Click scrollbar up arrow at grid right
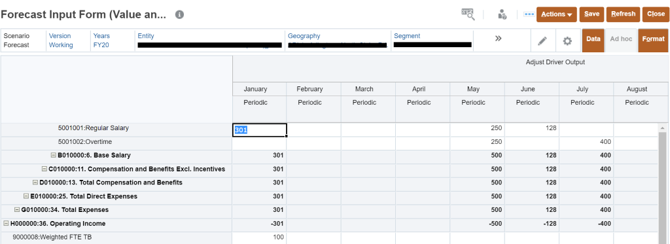 tap(662, 128)
